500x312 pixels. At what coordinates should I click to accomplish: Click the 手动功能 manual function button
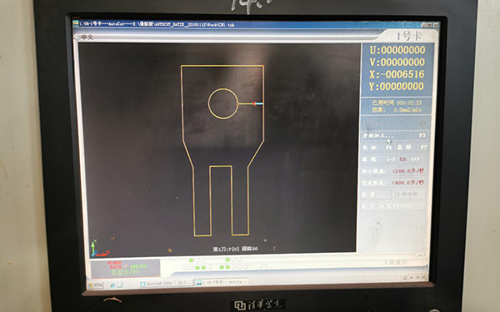410,194
